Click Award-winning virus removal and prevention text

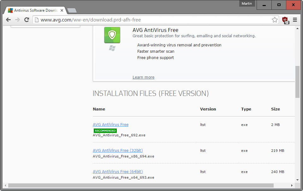pyautogui.click(x=179, y=45)
